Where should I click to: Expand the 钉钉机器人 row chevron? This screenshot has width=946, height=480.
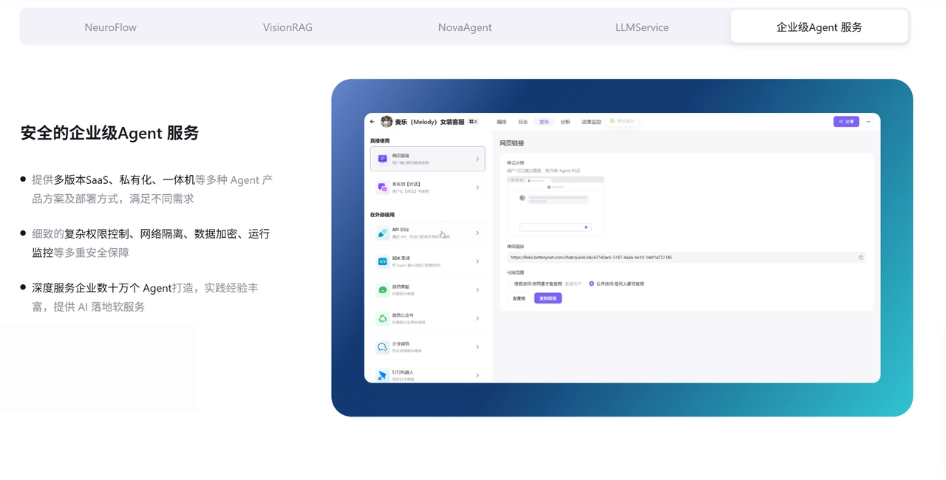click(477, 375)
